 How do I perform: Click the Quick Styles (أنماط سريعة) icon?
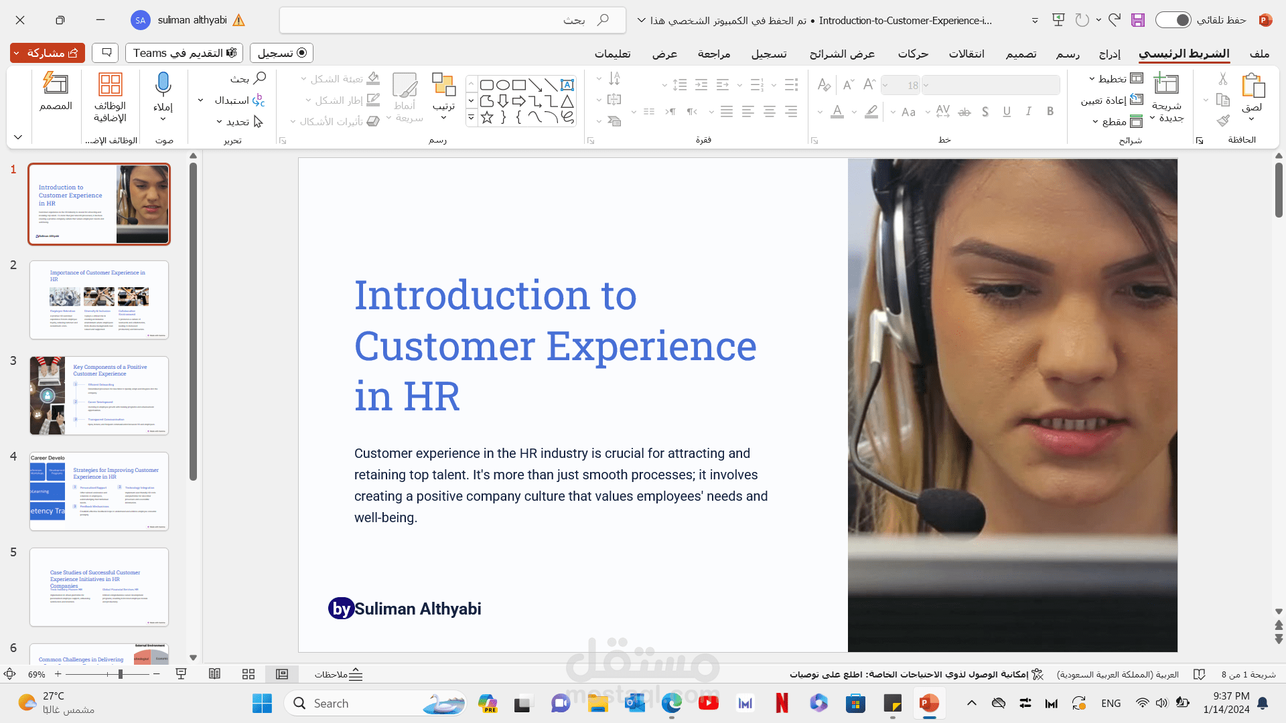click(405, 86)
